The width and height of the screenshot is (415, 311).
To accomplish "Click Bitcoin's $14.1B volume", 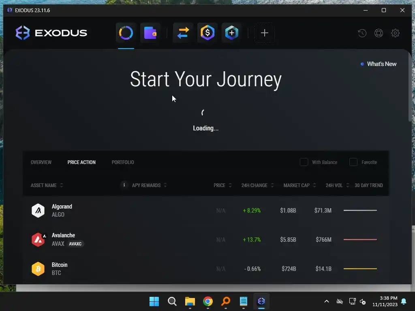I will click(323, 269).
